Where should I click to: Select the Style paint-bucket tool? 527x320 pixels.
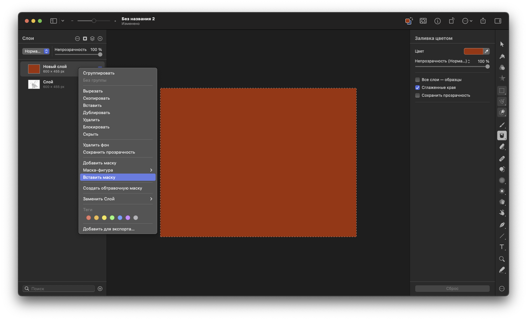pyautogui.click(x=502, y=56)
